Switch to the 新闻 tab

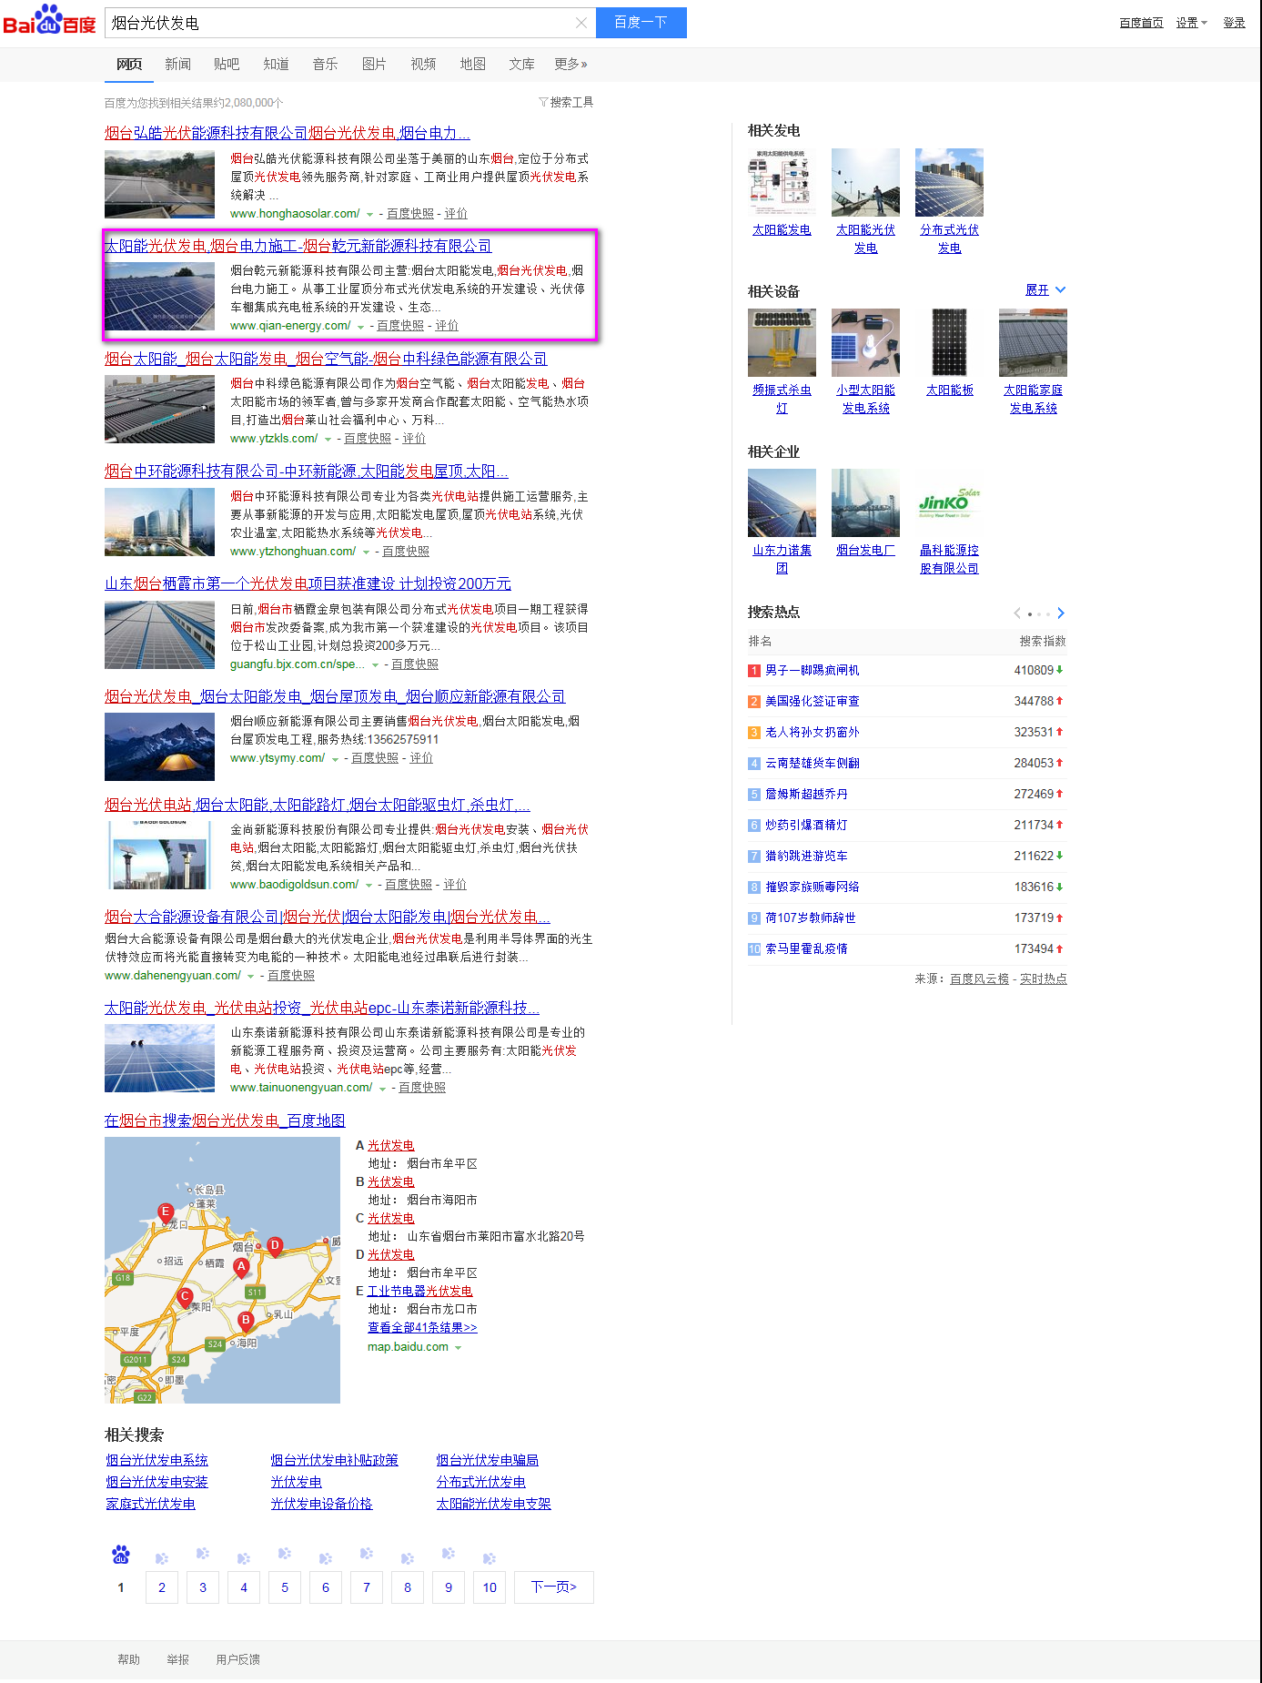(177, 64)
